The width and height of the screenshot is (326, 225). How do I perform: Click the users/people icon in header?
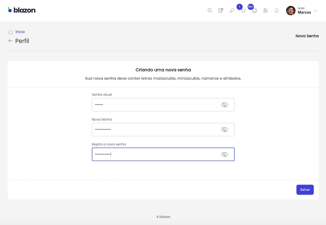pyautogui.click(x=265, y=11)
